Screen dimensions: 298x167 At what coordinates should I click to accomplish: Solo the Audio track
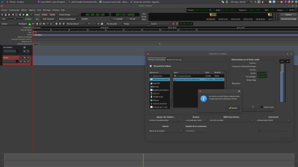coord(28,58)
